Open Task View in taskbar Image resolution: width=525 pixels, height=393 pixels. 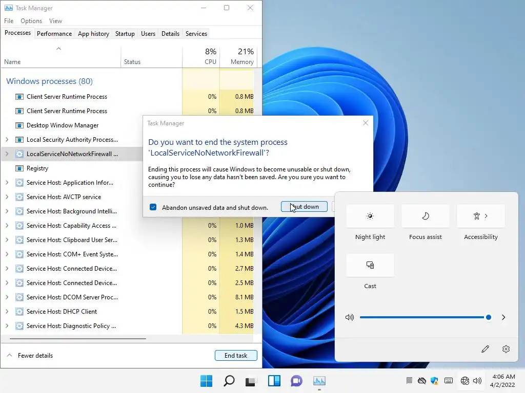coord(251,381)
